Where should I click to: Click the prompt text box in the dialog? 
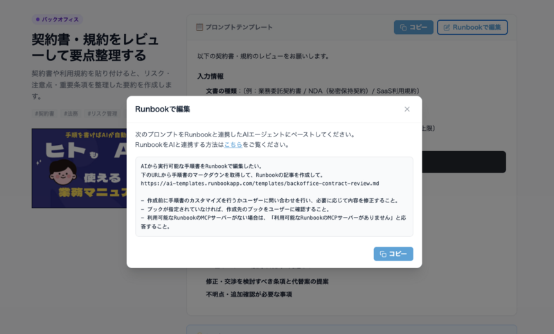[x=274, y=197]
